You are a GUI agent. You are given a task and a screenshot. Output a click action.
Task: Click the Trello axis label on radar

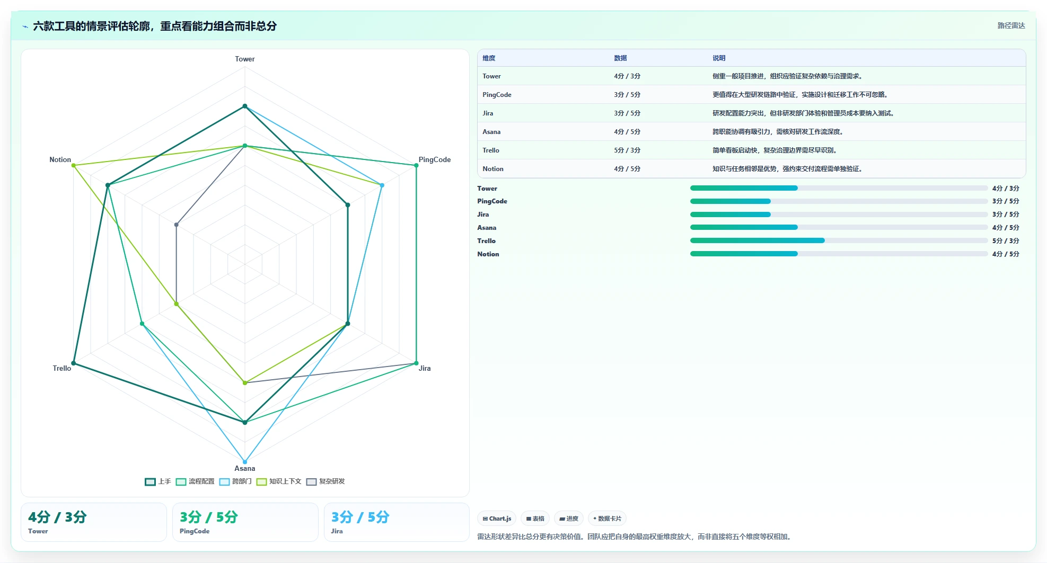click(x=61, y=368)
